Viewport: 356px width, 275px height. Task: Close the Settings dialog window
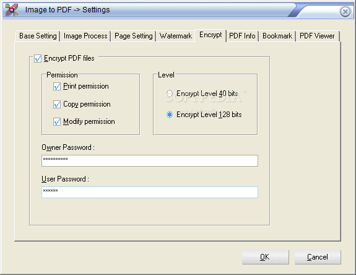pos(345,11)
